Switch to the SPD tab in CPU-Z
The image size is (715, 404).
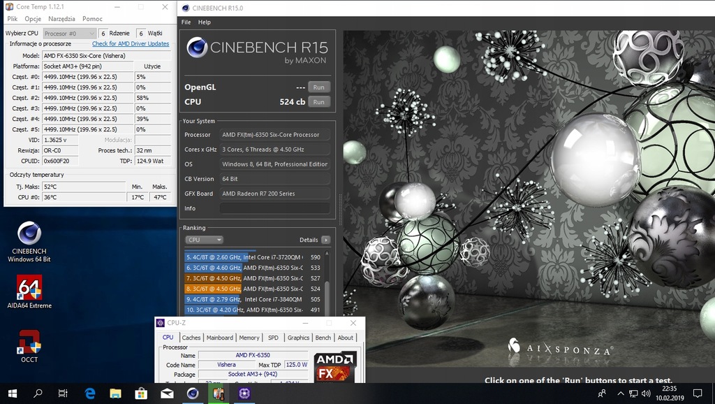[273, 338]
